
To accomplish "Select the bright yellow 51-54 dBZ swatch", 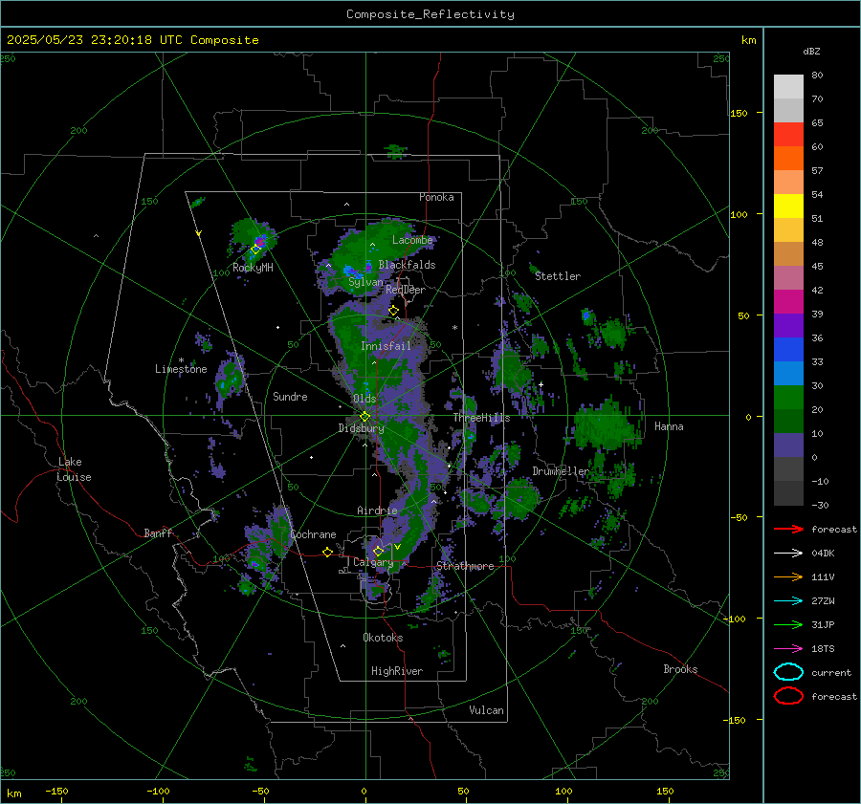I will [788, 206].
